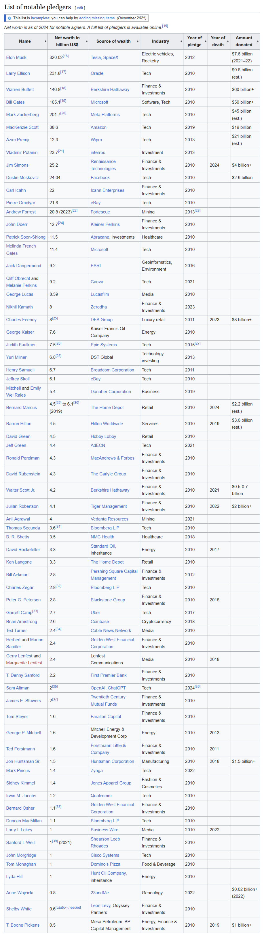This screenshot has width=264, height=935.
Task: Open The Carlyle Group link
Action: coord(108,474)
